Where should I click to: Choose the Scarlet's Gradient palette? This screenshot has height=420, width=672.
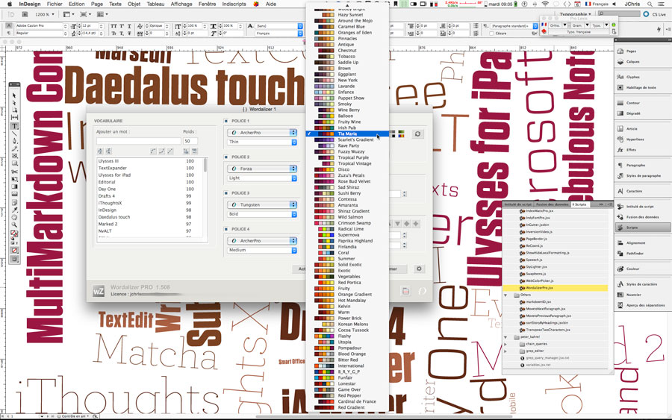[348, 140]
